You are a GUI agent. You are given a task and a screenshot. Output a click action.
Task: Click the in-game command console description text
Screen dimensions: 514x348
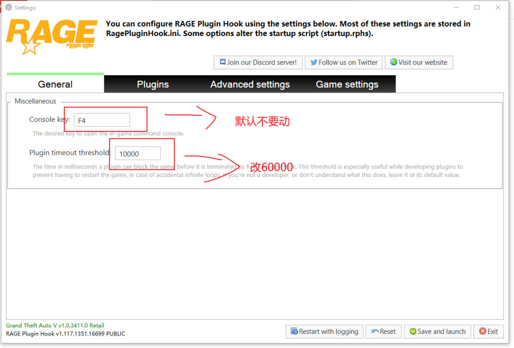[108, 133]
